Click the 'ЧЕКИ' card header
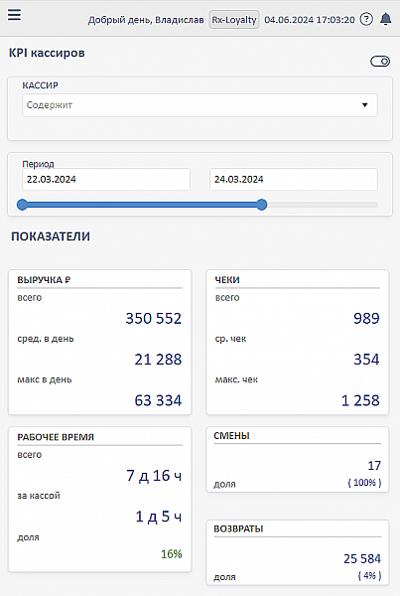400x596 pixels. coord(227,280)
